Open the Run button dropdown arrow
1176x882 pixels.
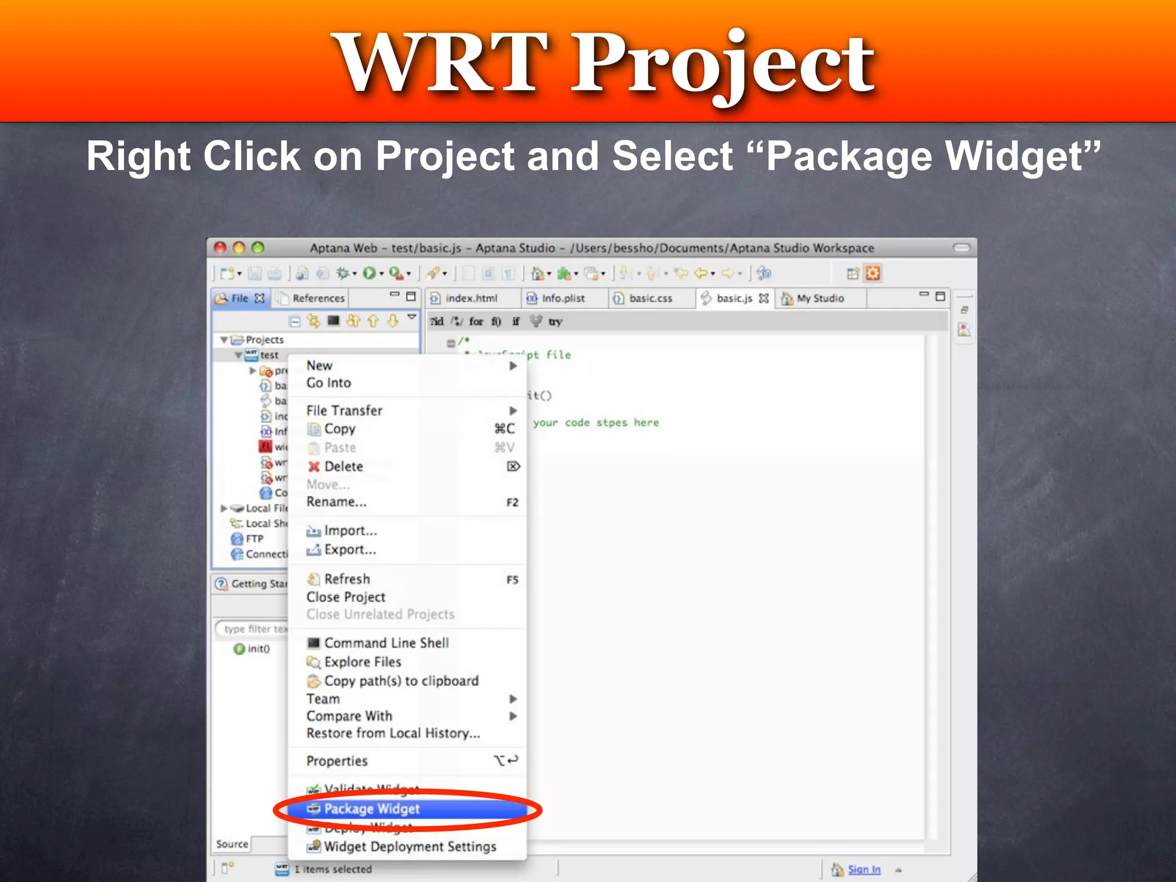[x=381, y=274]
